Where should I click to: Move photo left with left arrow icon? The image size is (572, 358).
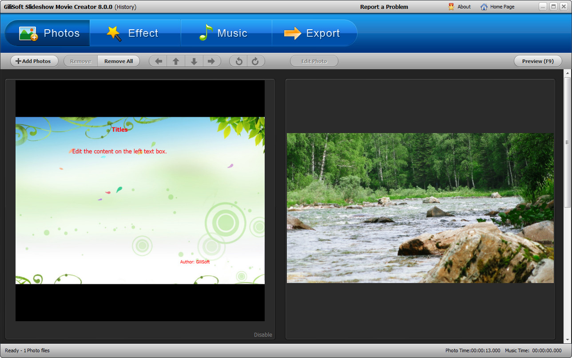pyautogui.click(x=158, y=61)
